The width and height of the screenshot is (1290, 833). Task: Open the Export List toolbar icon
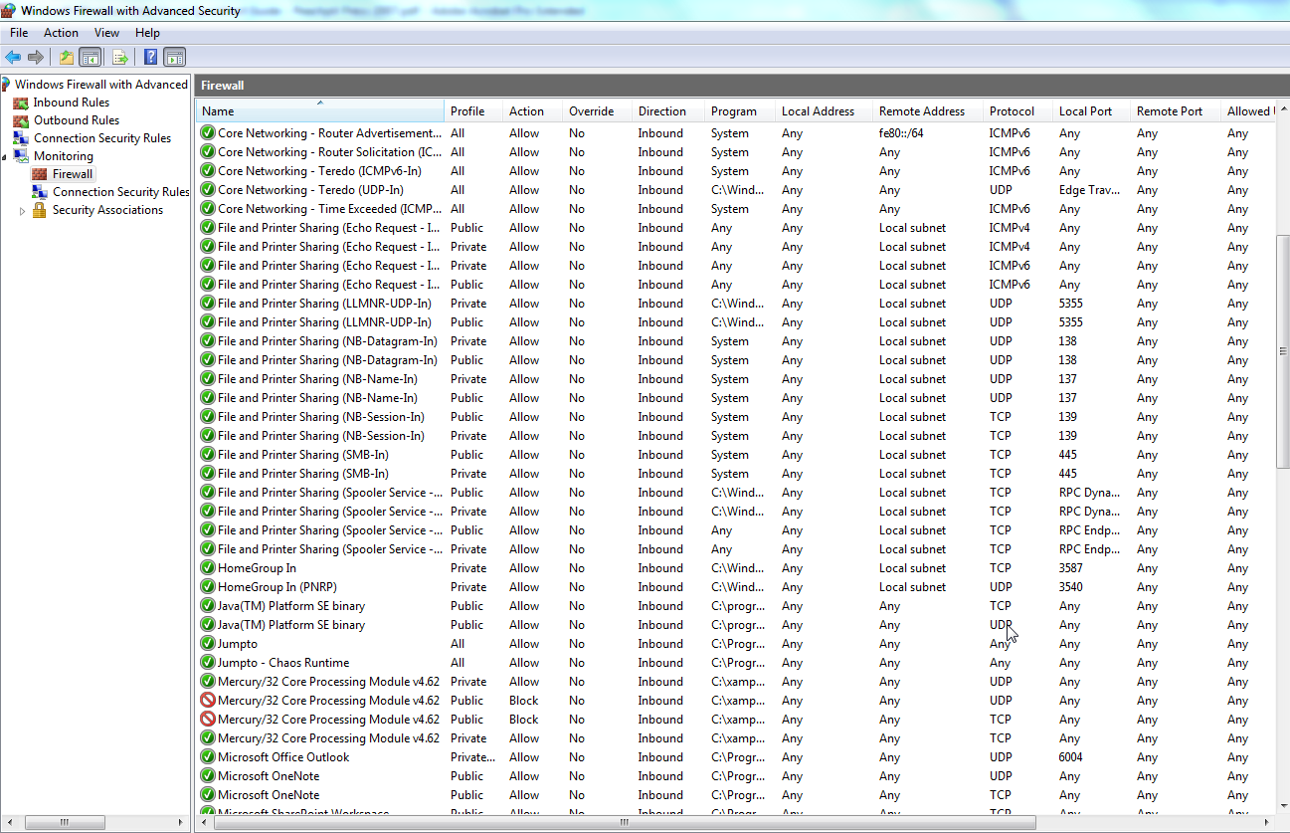click(118, 57)
